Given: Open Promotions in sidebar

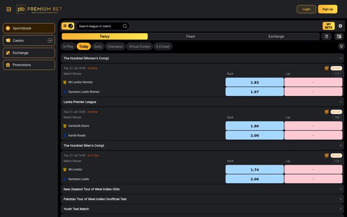Looking at the screenshot, I should coord(29,65).
